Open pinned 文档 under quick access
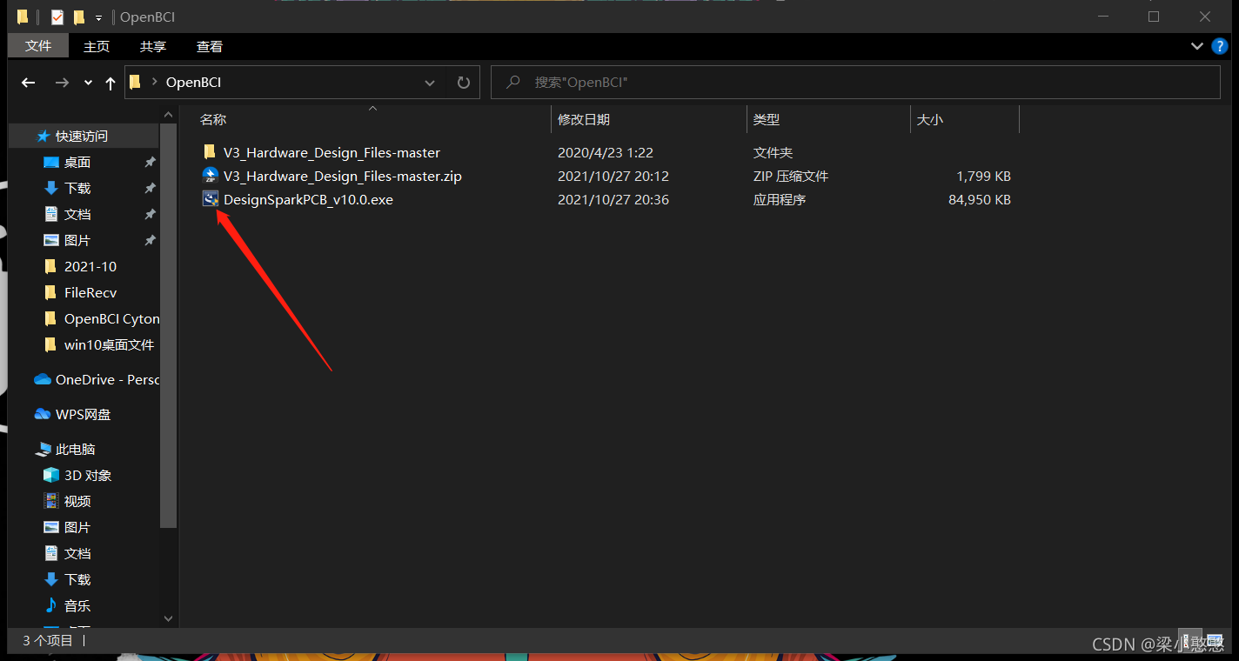The height and width of the screenshot is (661, 1239). [x=77, y=214]
